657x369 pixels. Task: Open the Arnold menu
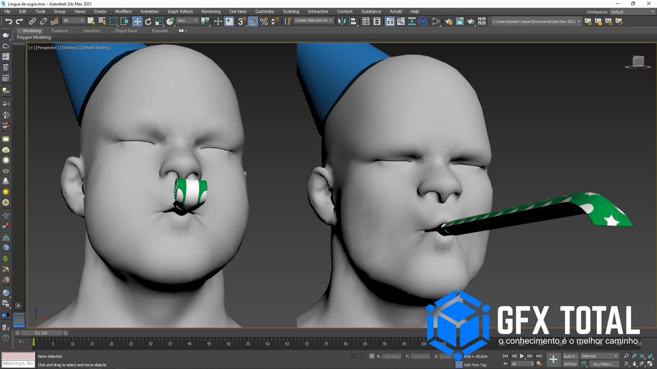(395, 11)
